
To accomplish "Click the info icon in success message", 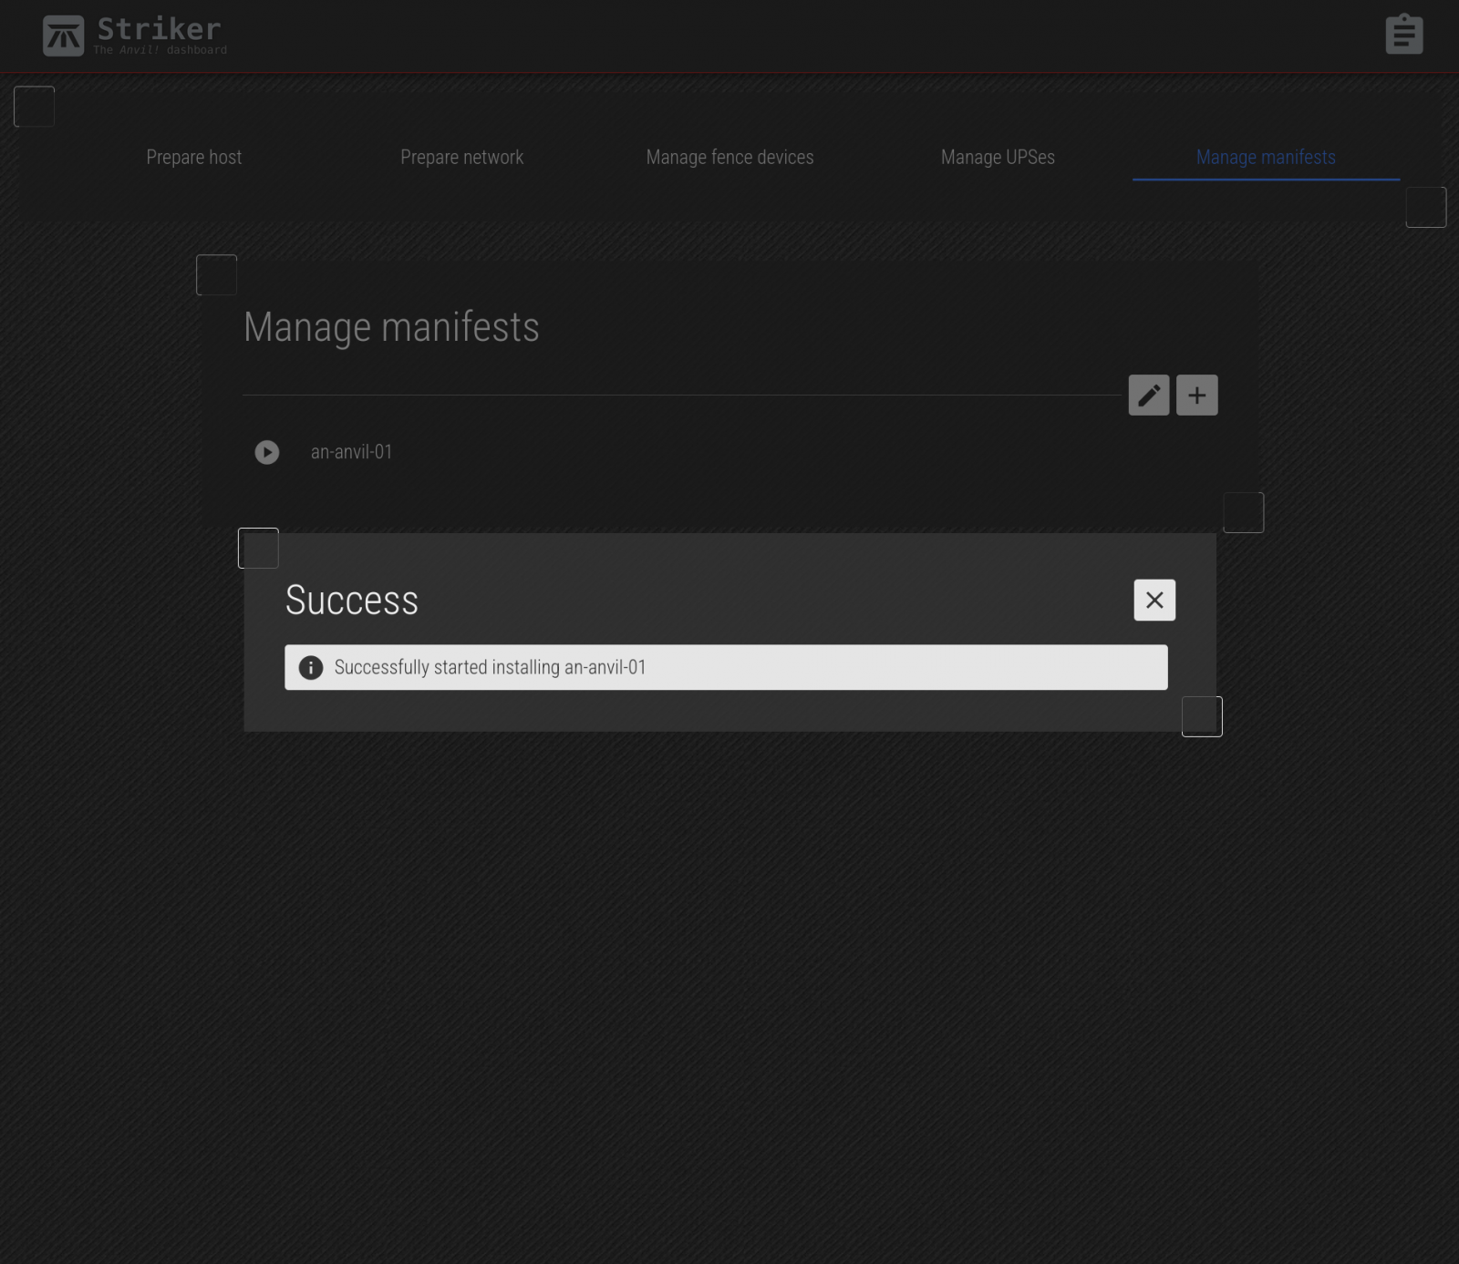I will point(311,668).
